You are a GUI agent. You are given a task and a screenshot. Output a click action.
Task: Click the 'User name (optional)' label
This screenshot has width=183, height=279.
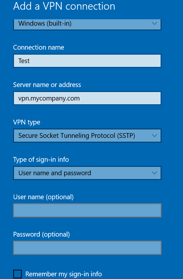(x=43, y=197)
